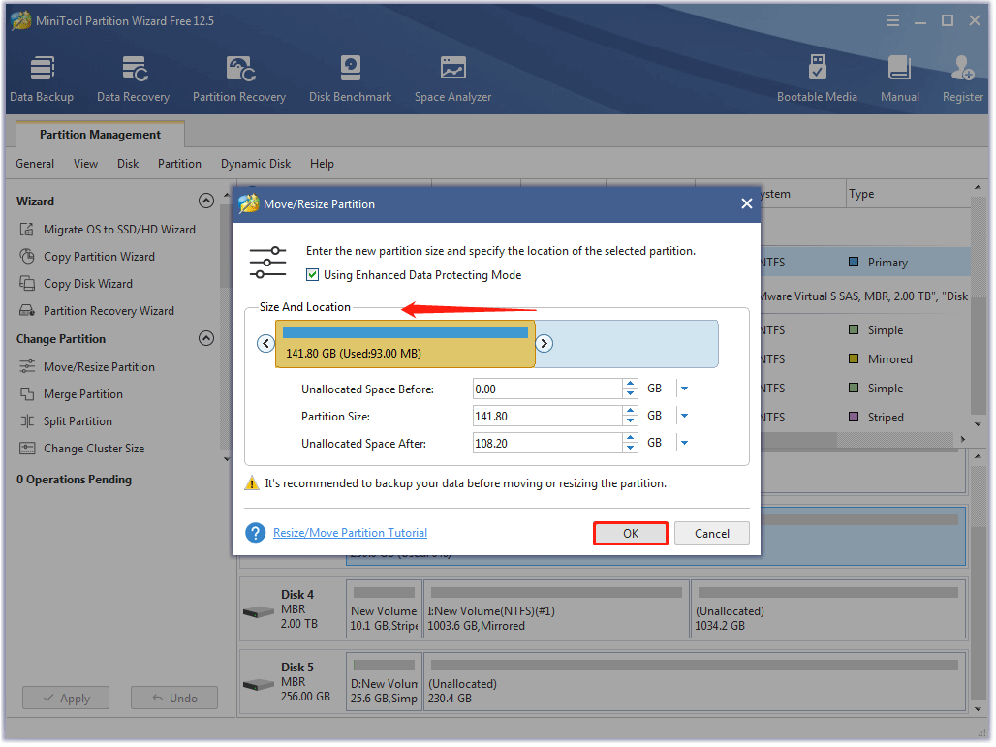Open the General menu

pos(35,163)
